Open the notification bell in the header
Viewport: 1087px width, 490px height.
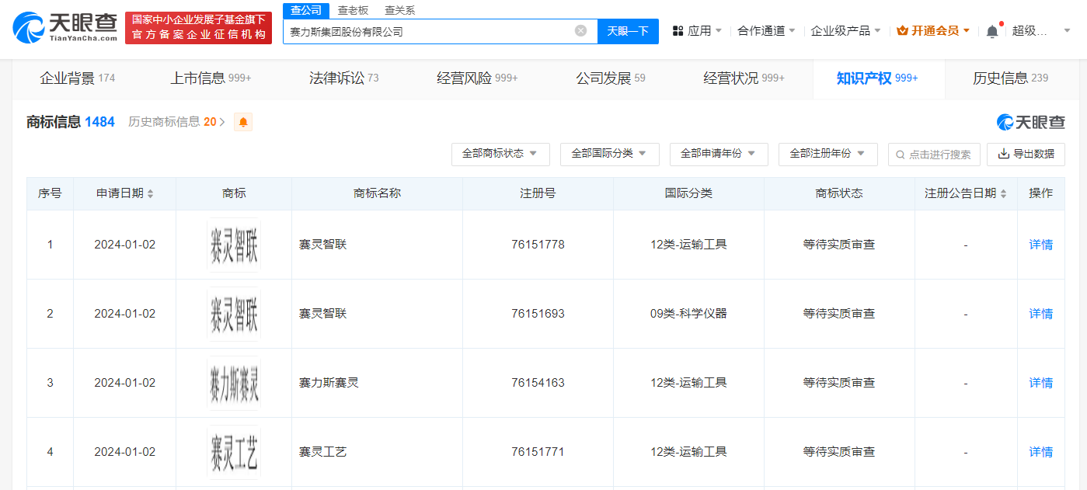click(992, 31)
